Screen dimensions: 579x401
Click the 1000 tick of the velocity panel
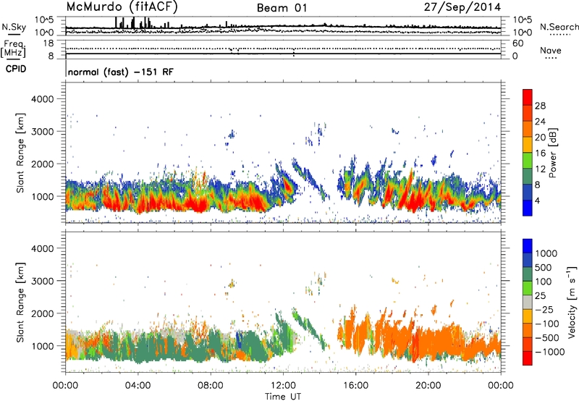coord(42,346)
